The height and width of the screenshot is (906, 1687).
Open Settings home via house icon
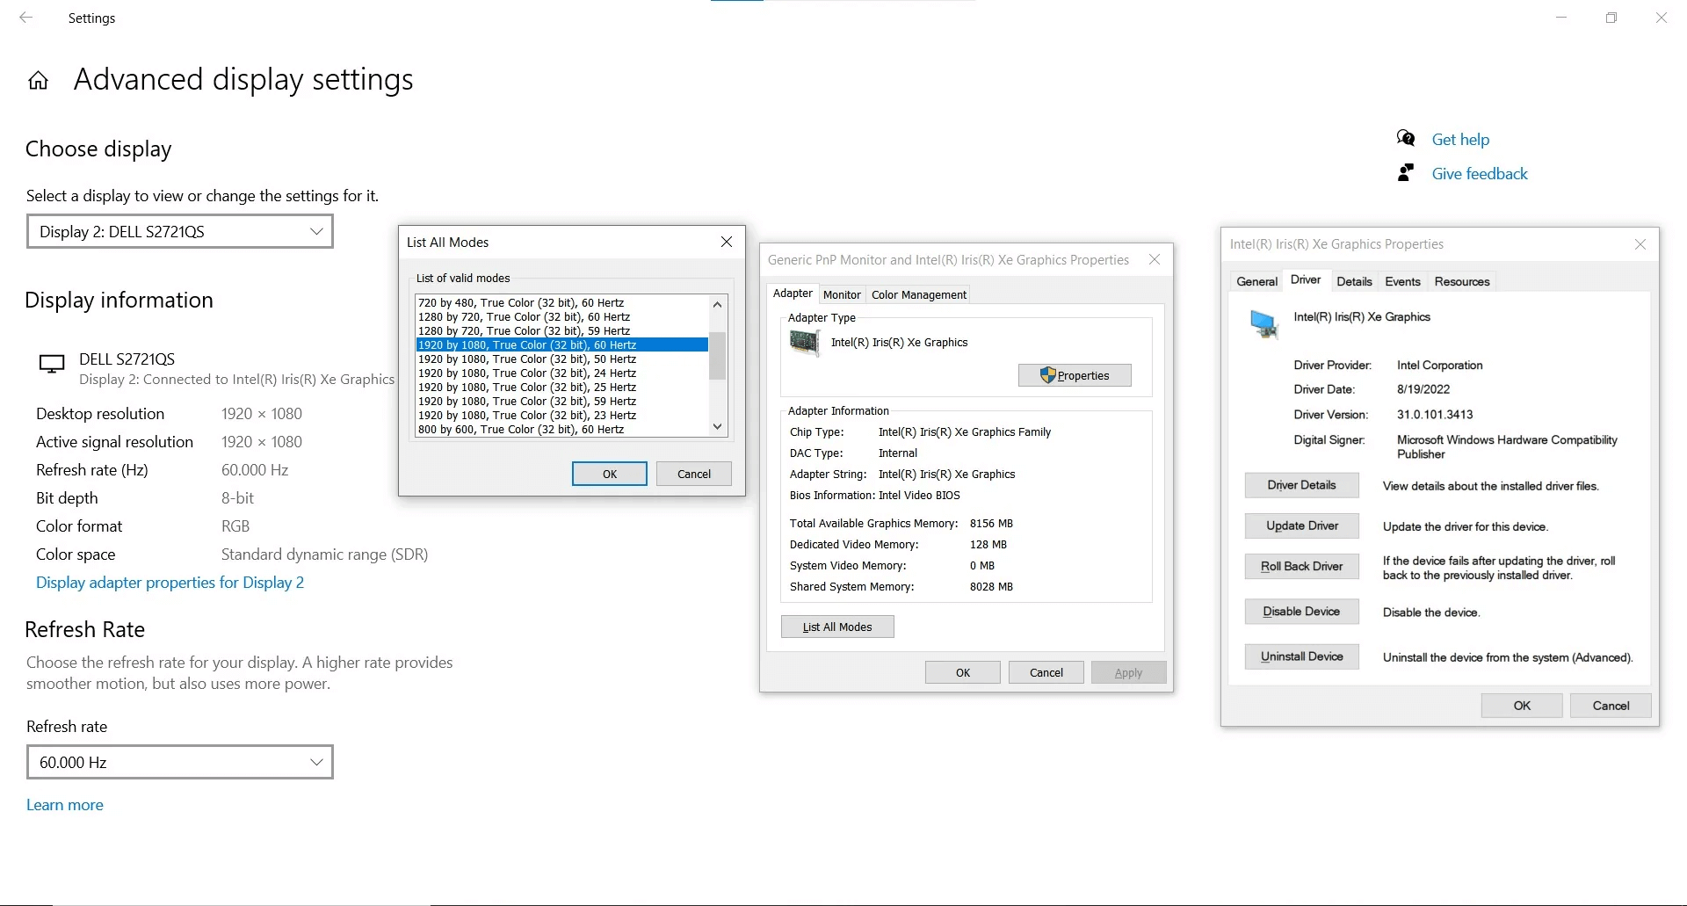click(x=38, y=81)
